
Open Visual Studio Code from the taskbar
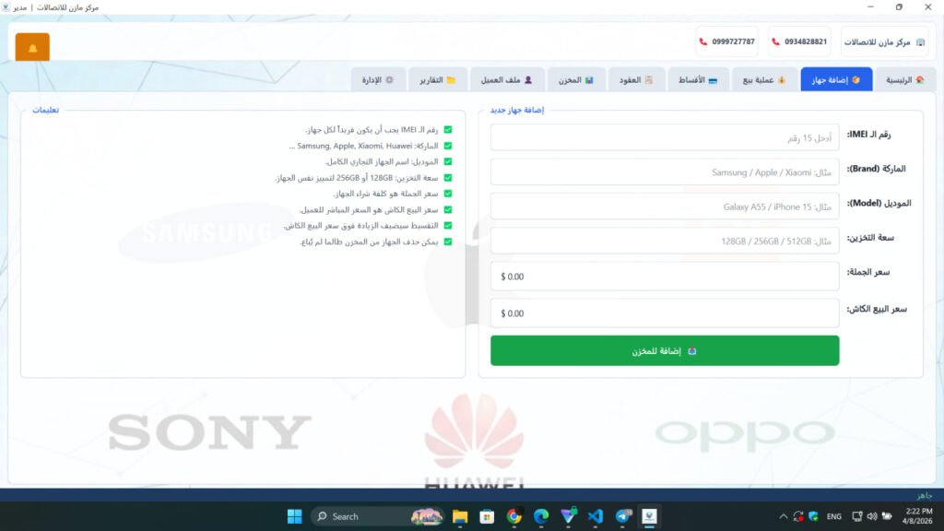pyautogui.click(x=595, y=516)
